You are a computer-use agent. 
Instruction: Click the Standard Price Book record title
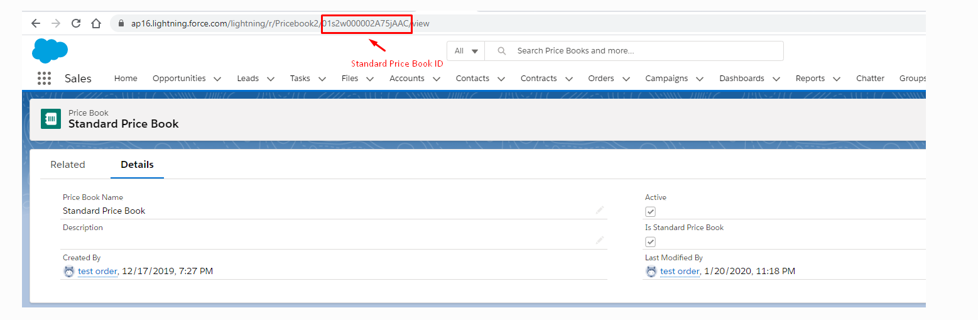pyautogui.click(x=124, y=124)
